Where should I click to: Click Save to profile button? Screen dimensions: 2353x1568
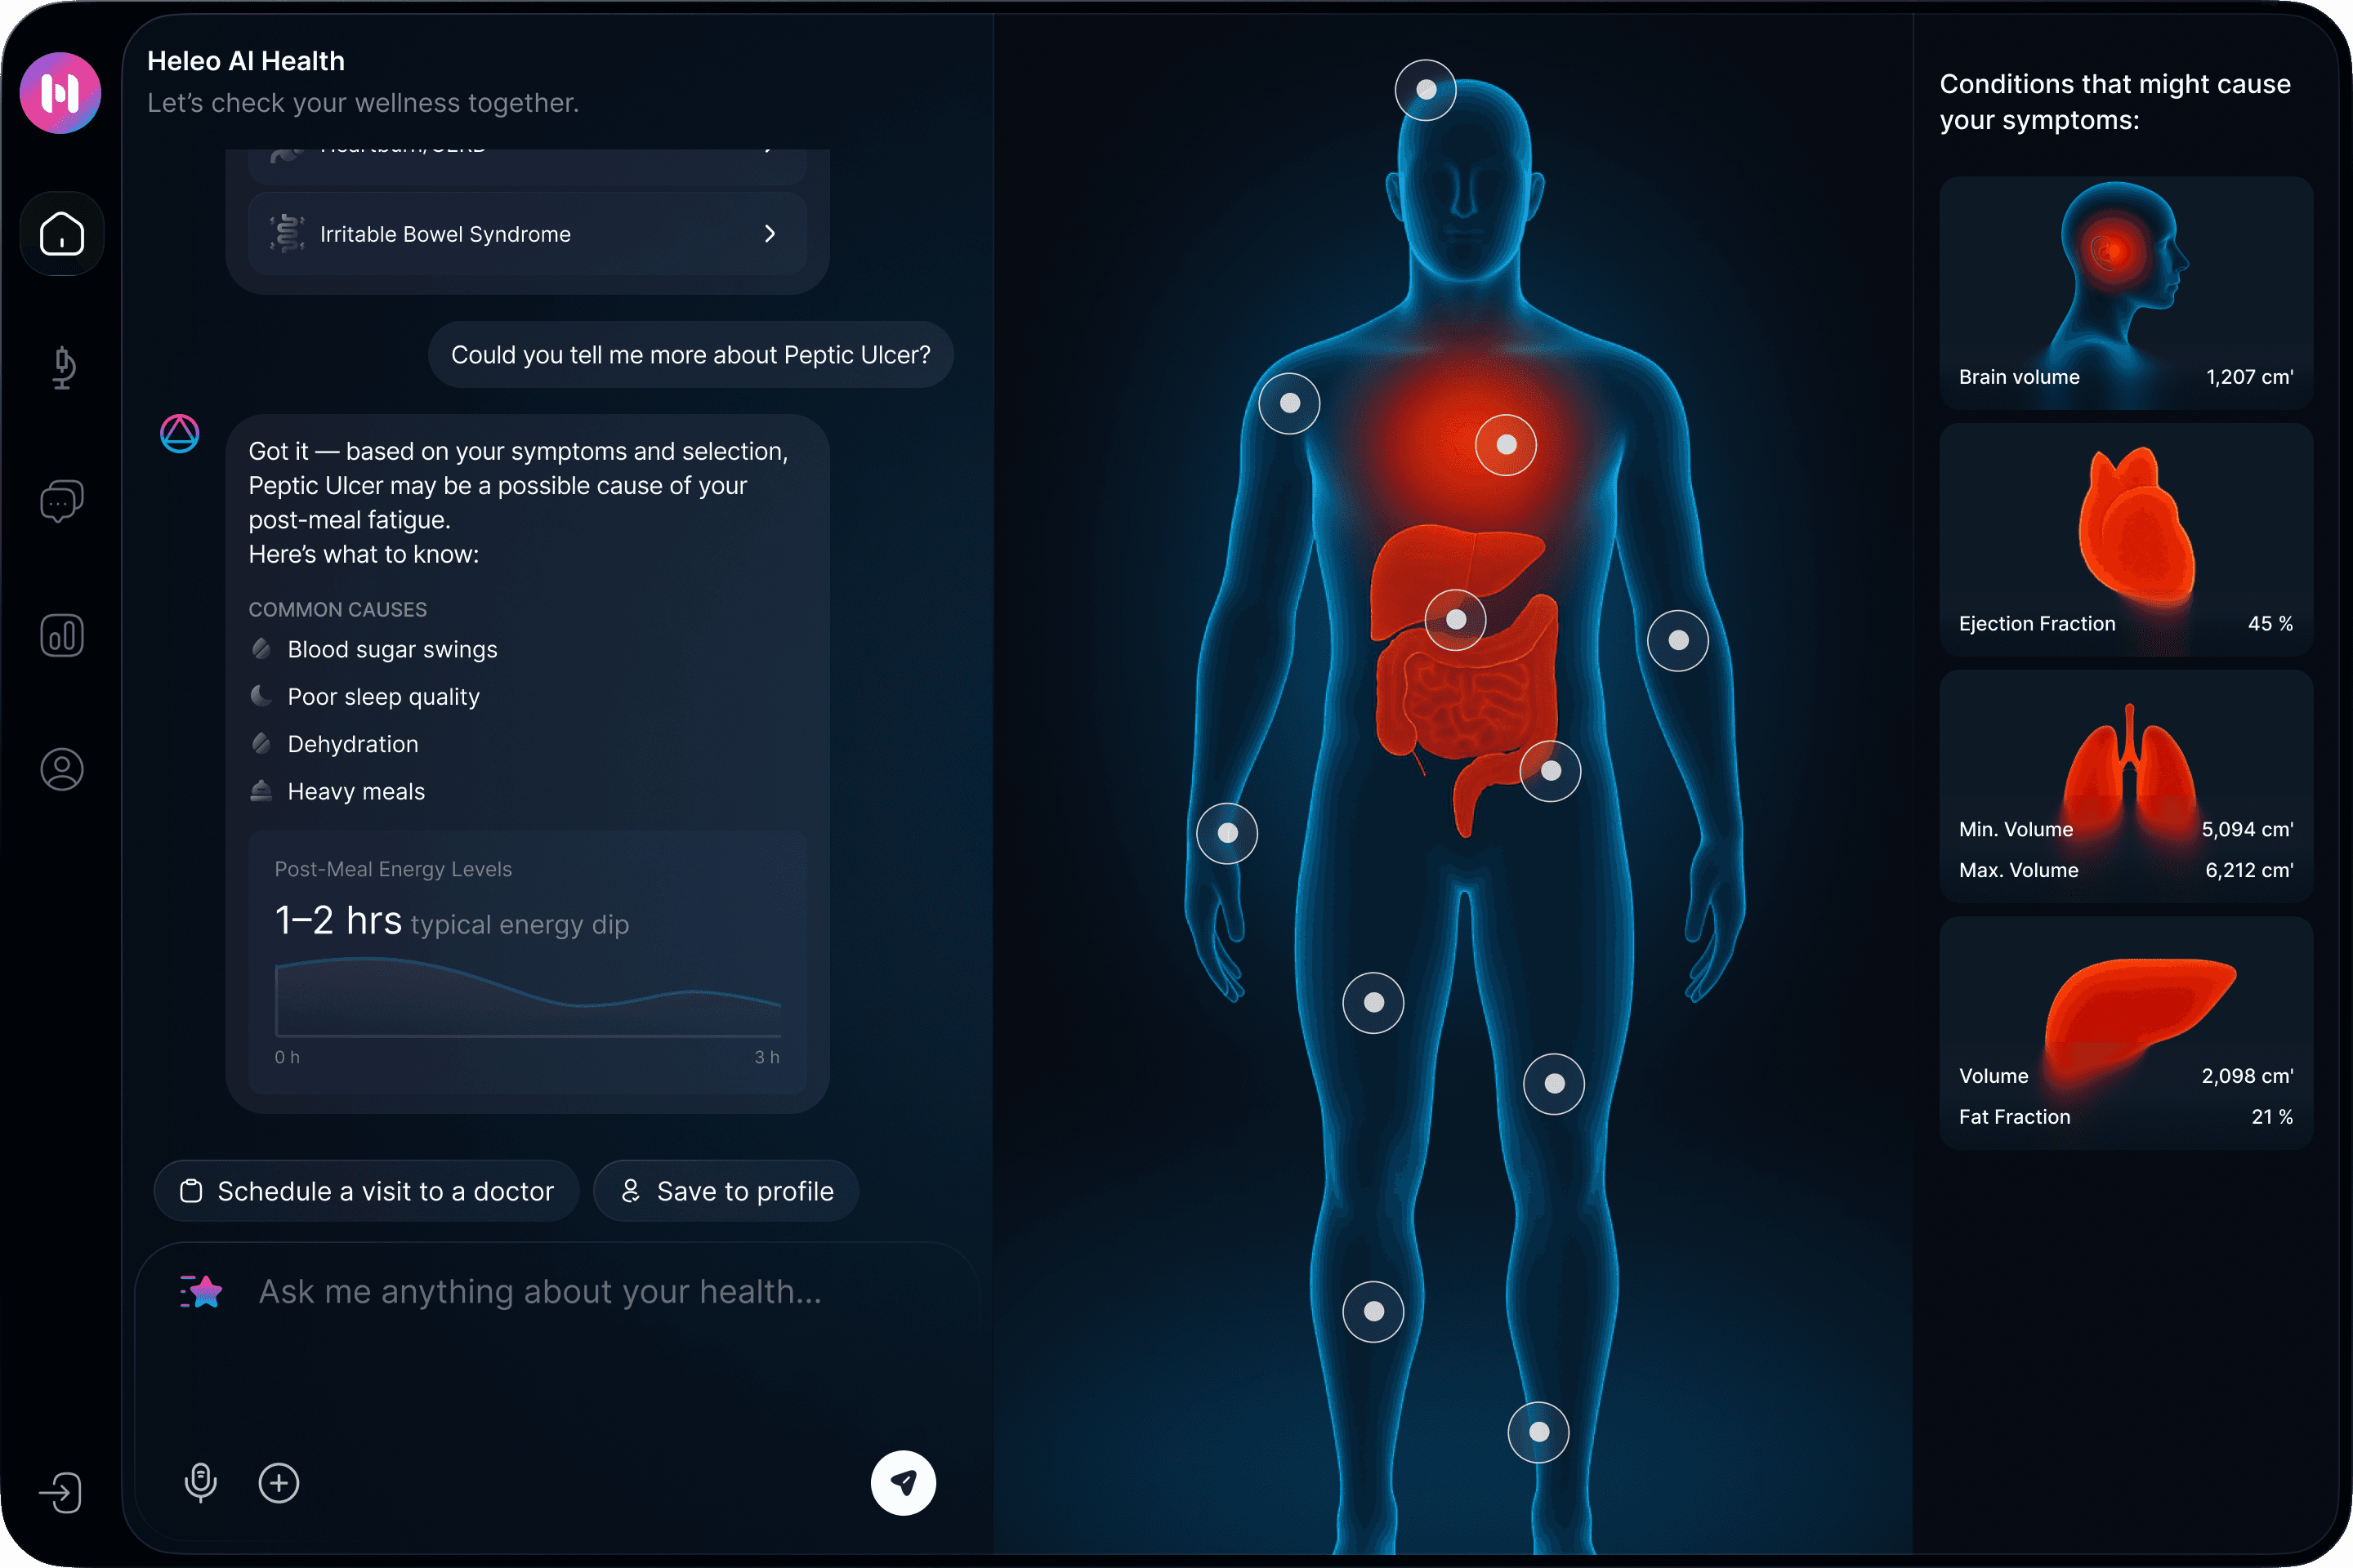726,1191
